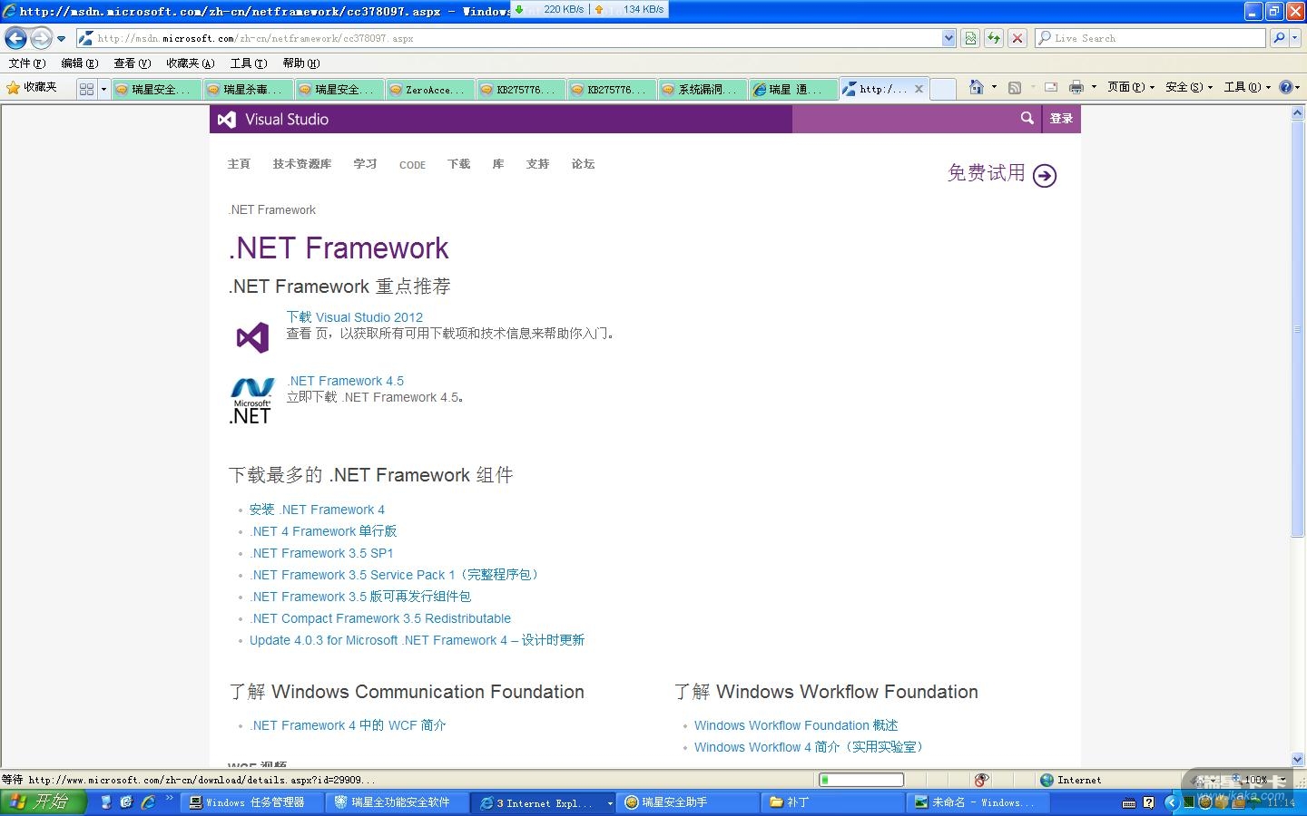Click the scrollbar down arrow
This screenshot has height=816, width=1307.
pyautogui.click(x=1298, y=759)
